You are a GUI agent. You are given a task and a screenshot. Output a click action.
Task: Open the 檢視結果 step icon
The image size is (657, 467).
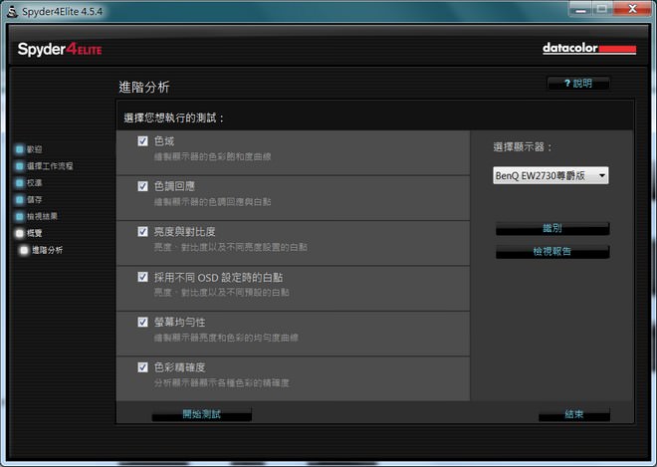[19, 216]
